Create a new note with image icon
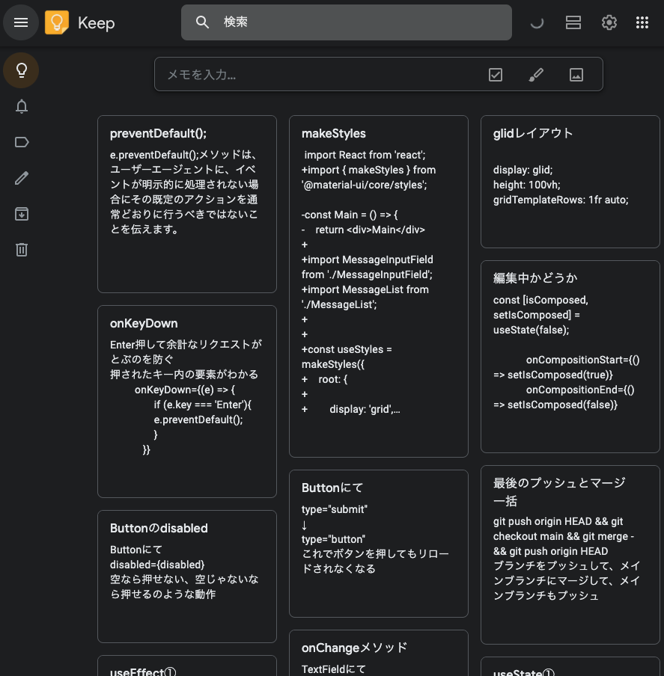664x676 pixels. tap(576, 75)
